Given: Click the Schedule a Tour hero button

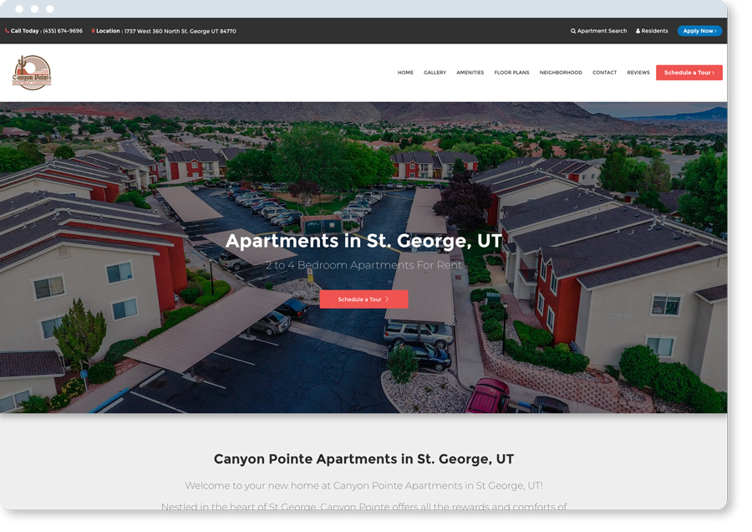Looking at the screenshot, I should point(364,299).
